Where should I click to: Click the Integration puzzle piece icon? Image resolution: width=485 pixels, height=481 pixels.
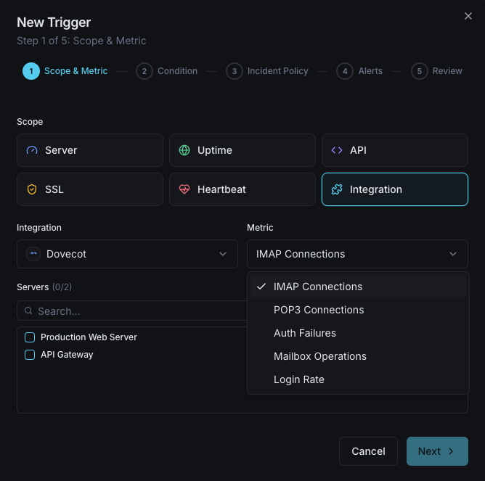tap(337, 189)
